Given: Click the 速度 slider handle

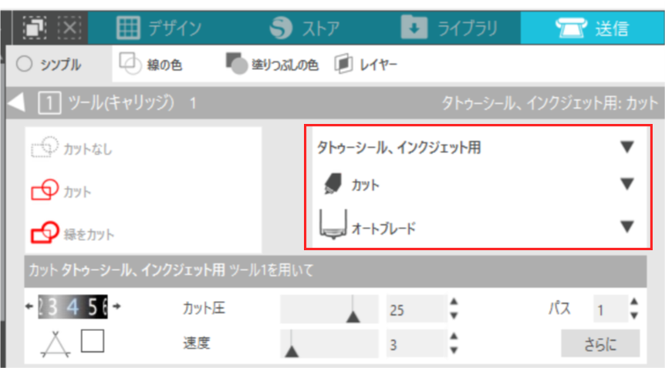Looking at the screenshot, I should (x=292, y=350).
